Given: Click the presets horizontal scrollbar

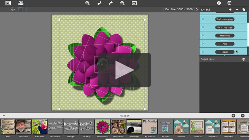Looking at the screenshot, I should pos(139,139).
